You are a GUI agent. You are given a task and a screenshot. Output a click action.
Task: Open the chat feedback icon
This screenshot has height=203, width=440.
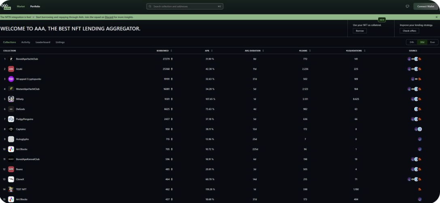pos(407,6)
